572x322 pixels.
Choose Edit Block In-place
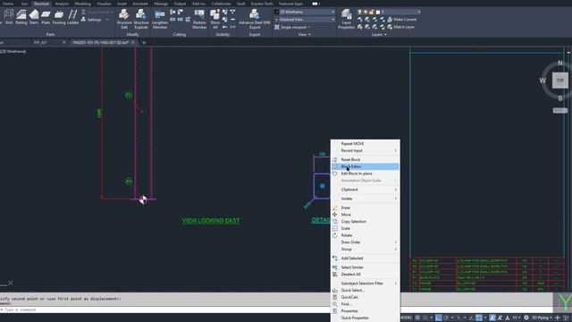(x=366, y=174)
